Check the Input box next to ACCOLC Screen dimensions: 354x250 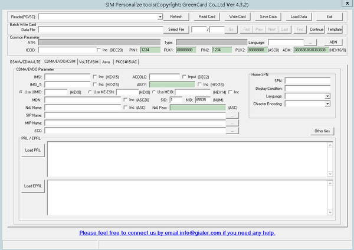184,77
